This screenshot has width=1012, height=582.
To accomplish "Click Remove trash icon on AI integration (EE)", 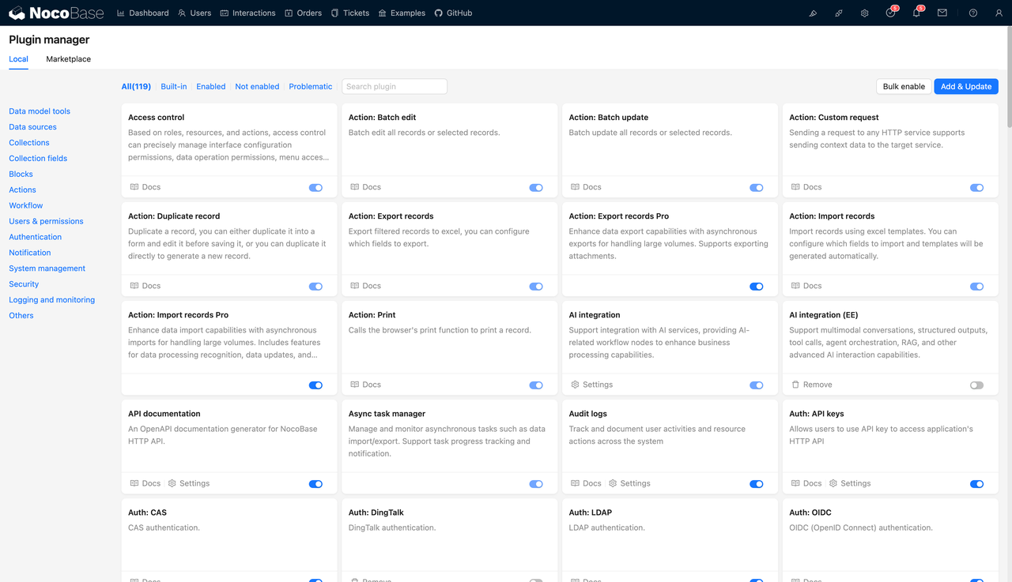I will (x=795, y=385).
